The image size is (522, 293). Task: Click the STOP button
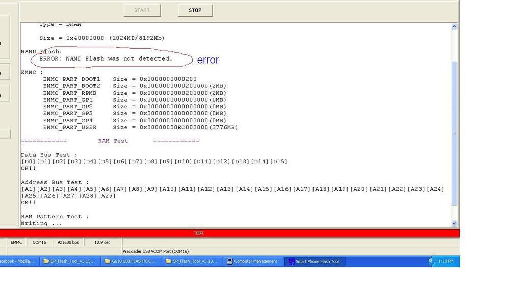pos(195,10)
